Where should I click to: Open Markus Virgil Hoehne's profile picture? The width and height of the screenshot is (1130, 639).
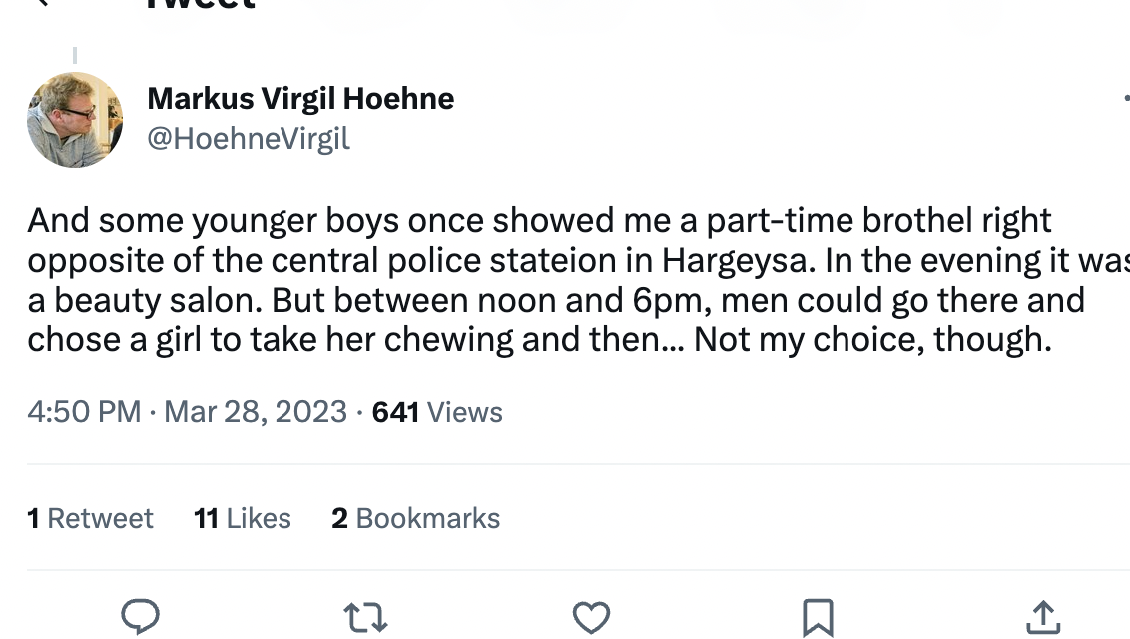coord(75,120)
